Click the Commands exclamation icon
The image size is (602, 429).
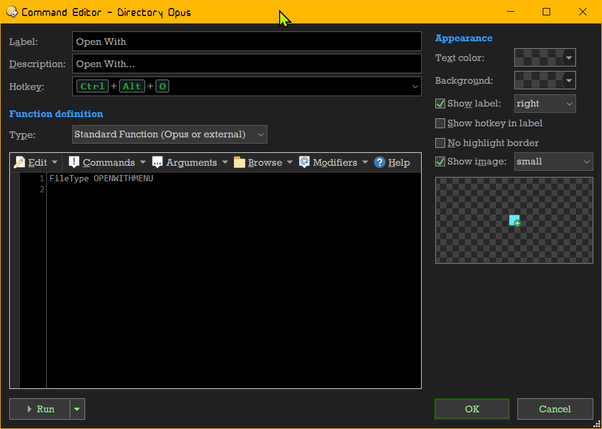[73, 162]
